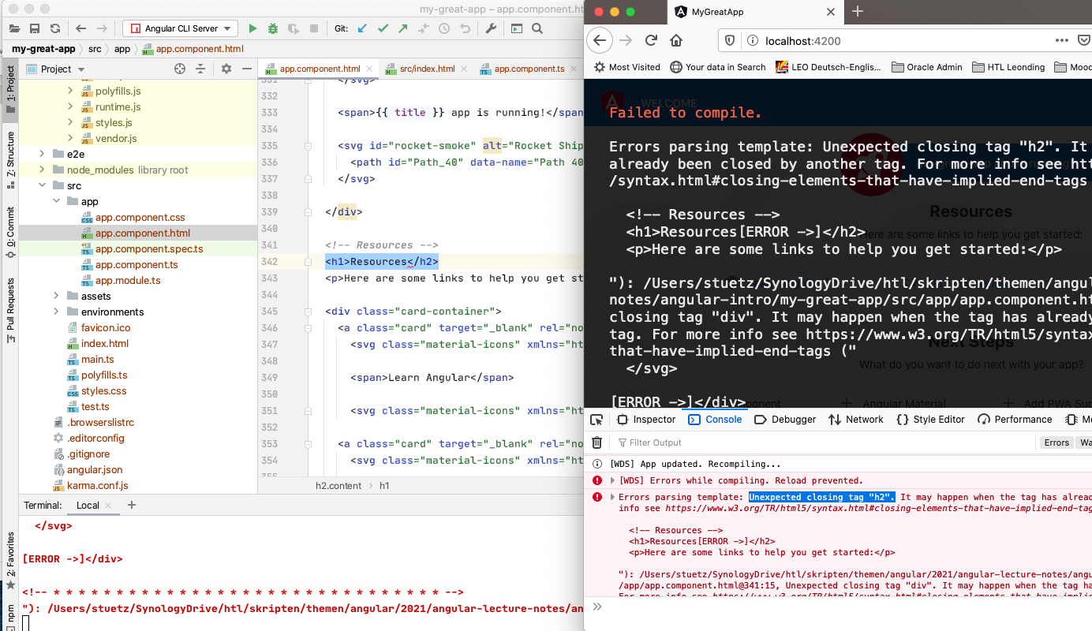Open HTL Leonding bookmarks folder

click(x=1008, y=67)
